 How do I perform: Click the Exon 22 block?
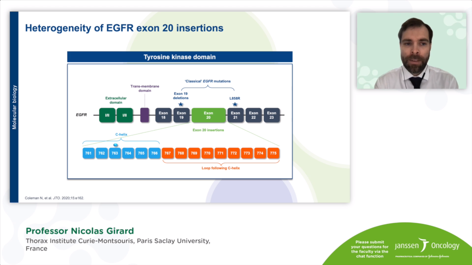(253, 115)
